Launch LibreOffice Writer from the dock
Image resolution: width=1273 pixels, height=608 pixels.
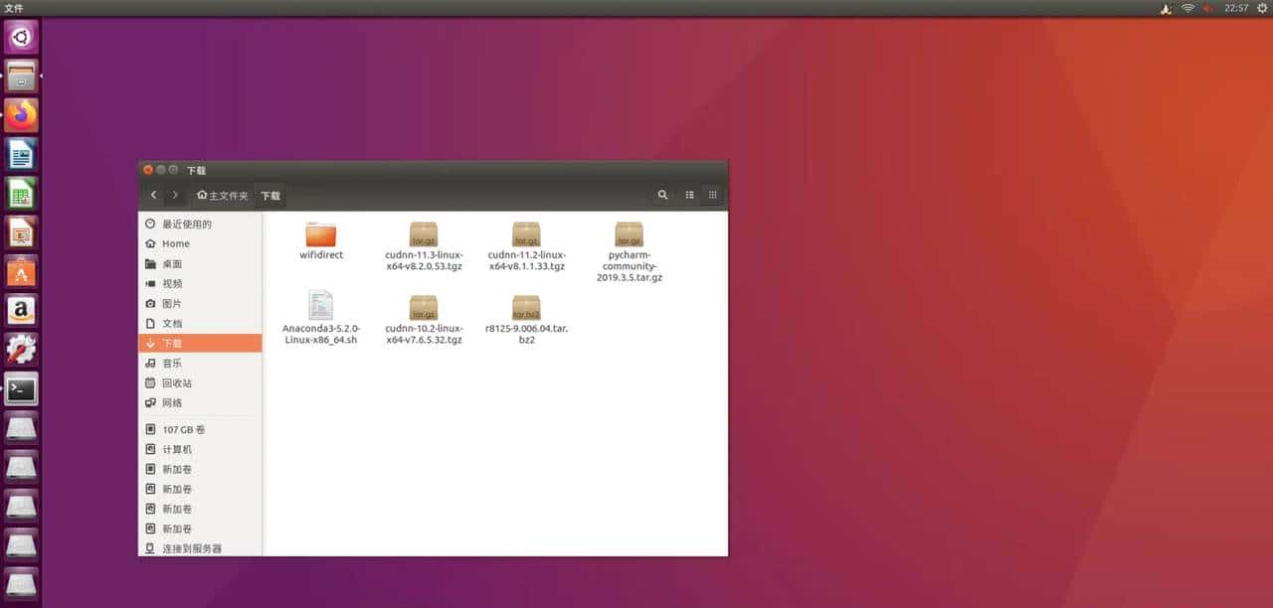(x=20, y=154)
